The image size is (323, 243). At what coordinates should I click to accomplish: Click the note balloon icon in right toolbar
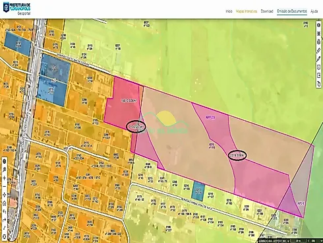click(x=319, y=67)
